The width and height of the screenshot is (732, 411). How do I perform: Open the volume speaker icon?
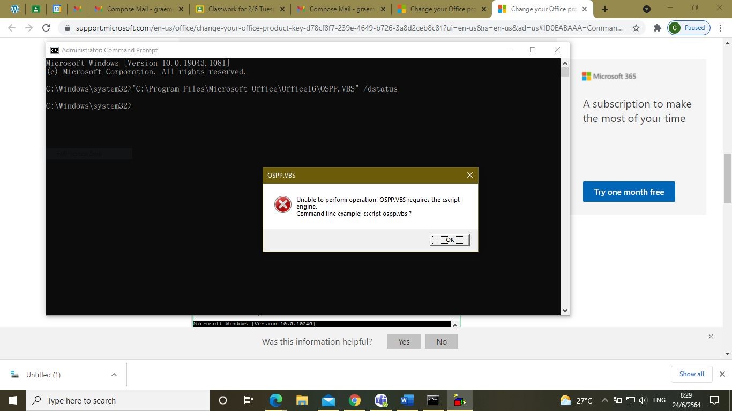644,400
